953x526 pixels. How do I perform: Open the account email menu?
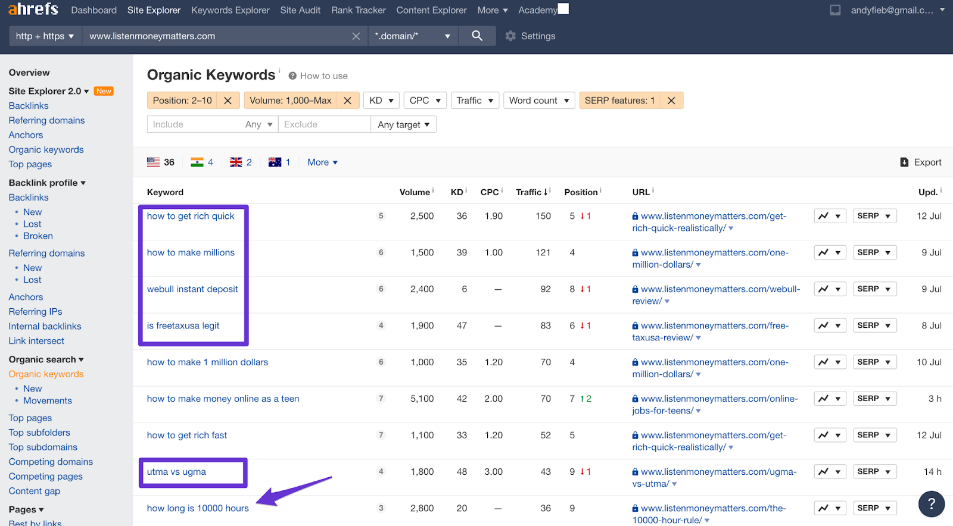point(898,10)
